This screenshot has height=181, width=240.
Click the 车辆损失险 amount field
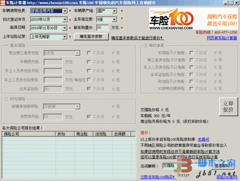point(53,62)
